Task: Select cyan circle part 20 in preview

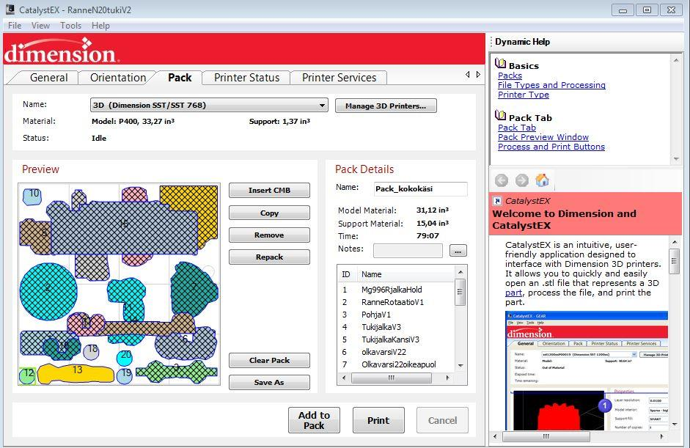Action: pos(125,357)
